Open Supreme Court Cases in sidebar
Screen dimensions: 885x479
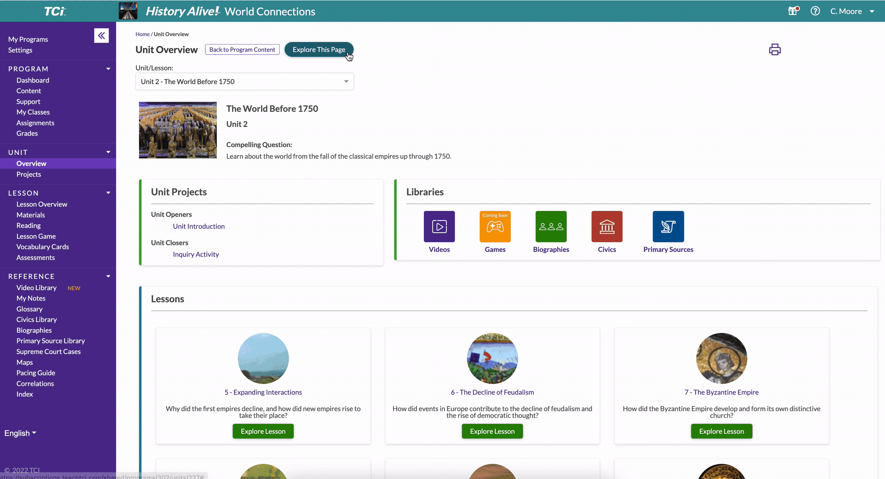point(48,352)
